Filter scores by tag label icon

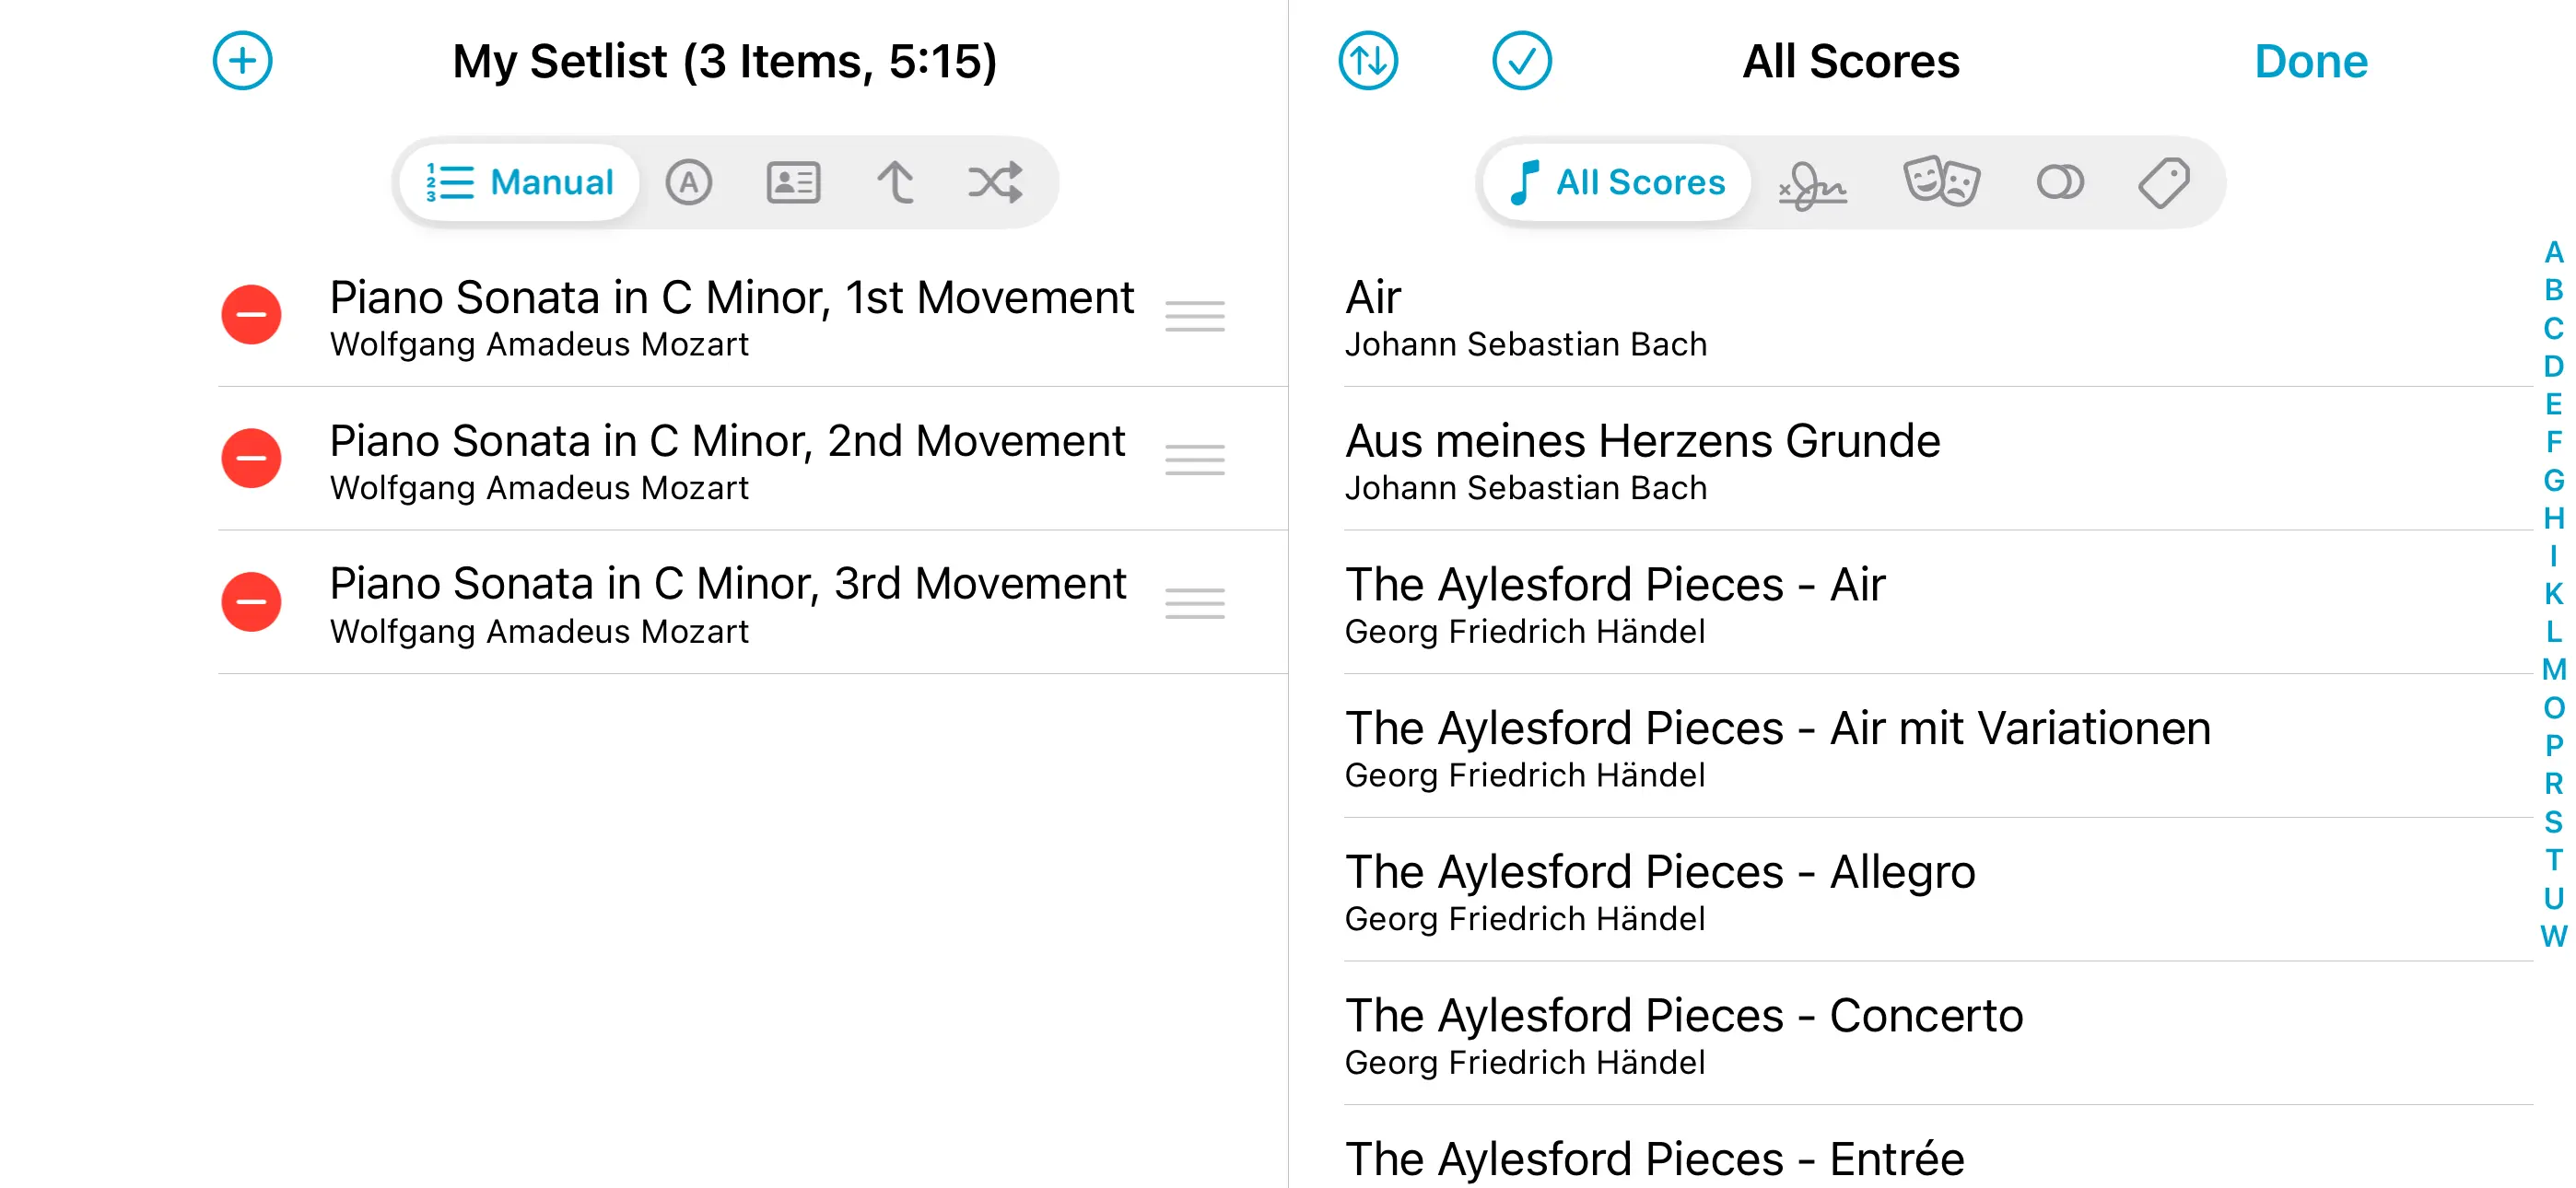[2164, 183]
